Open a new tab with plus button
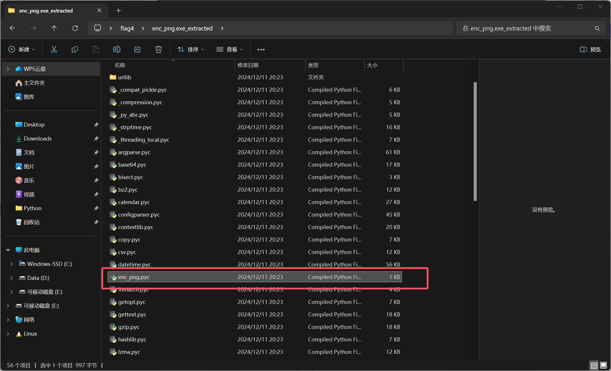This screenshot has height=371, width=611. (x=118, y=11)
